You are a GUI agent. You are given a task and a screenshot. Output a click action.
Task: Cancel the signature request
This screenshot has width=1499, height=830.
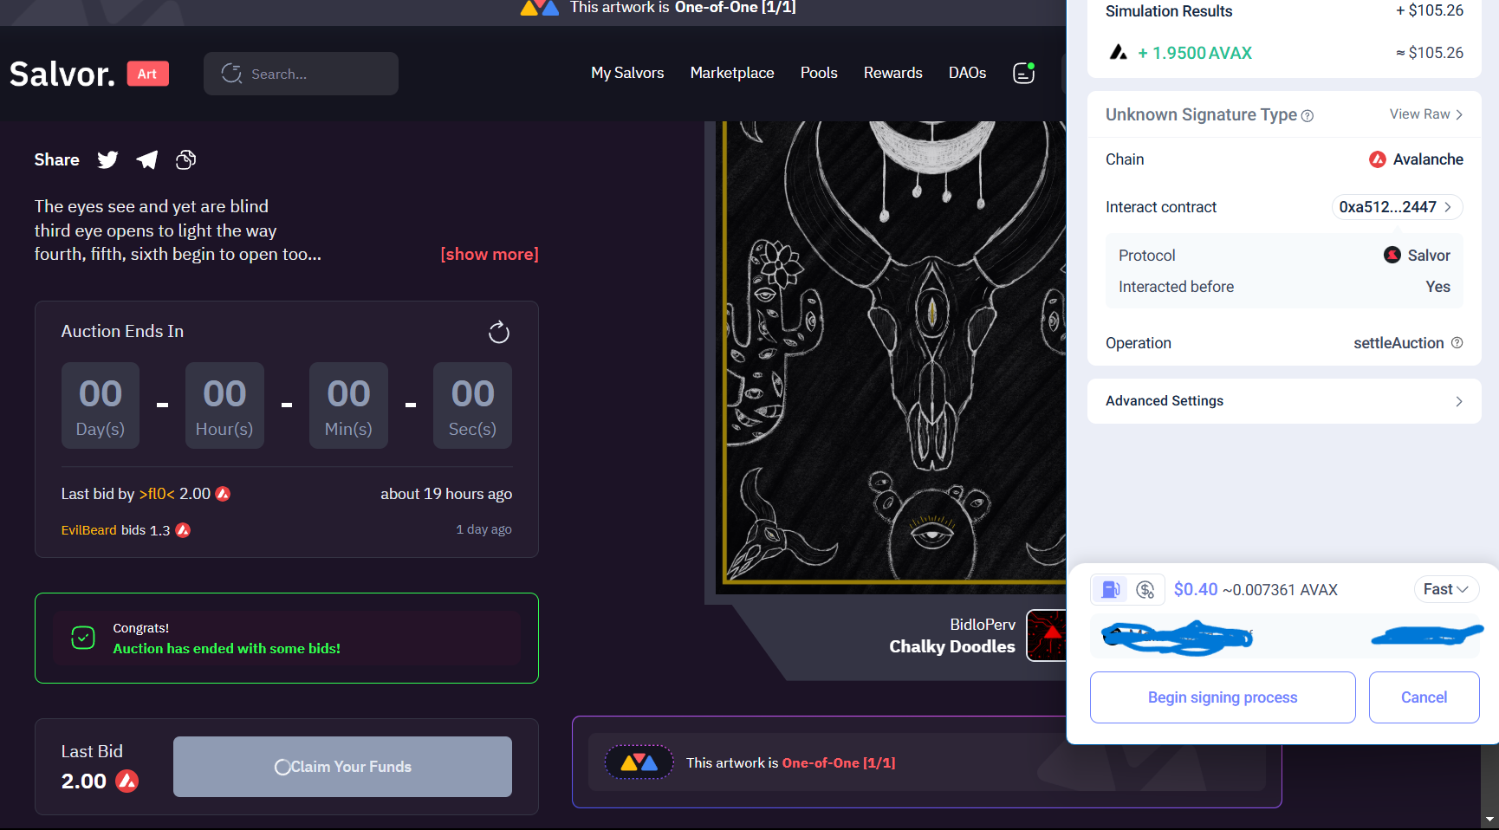(1424, 697)
